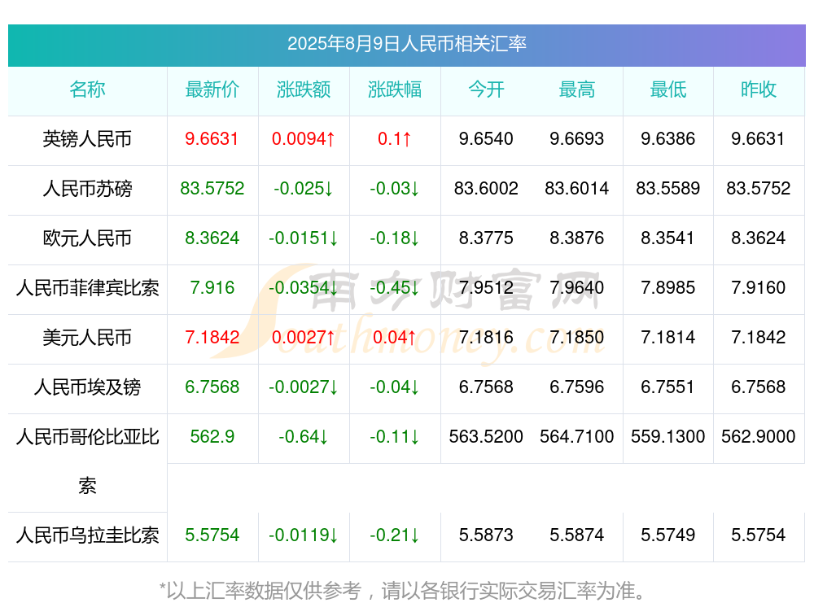Viewport: 814px width, 616px height.
Task: Click change percent -0.21↓
Action: pos(395,535)
